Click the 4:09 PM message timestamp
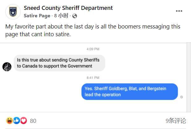 [93, 49]
